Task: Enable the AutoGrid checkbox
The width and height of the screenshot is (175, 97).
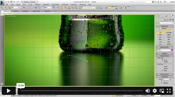Action: click(x=160, y=28)
